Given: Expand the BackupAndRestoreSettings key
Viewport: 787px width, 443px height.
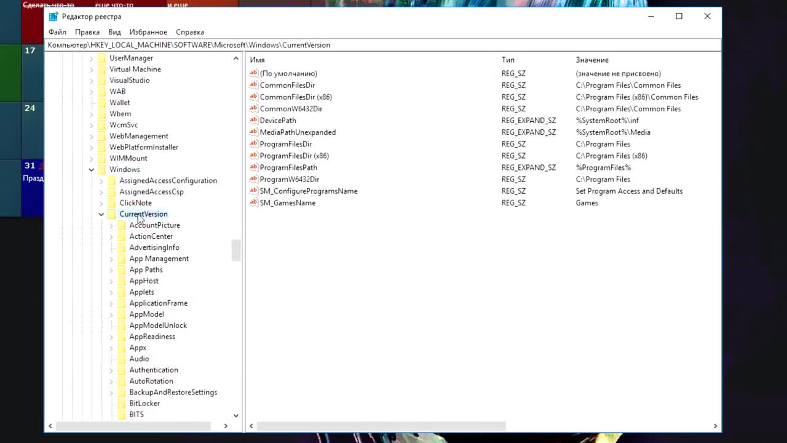Looking at the screenshot, I should point(111,393).
